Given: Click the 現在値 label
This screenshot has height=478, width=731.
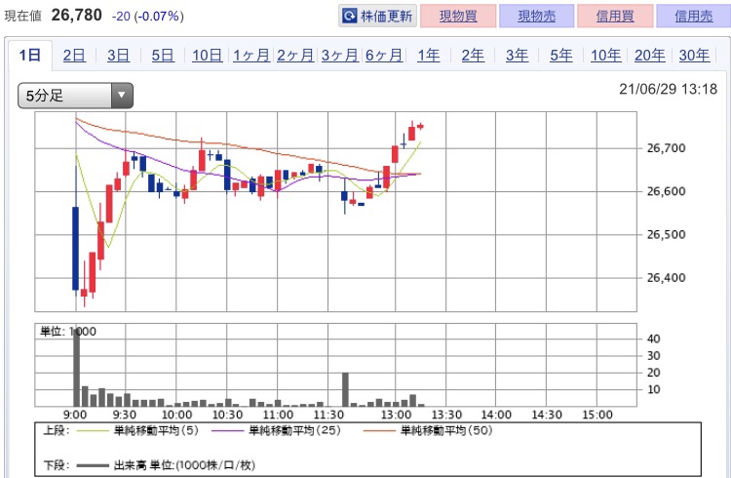Looking at the screenshot, I should 23,16.
